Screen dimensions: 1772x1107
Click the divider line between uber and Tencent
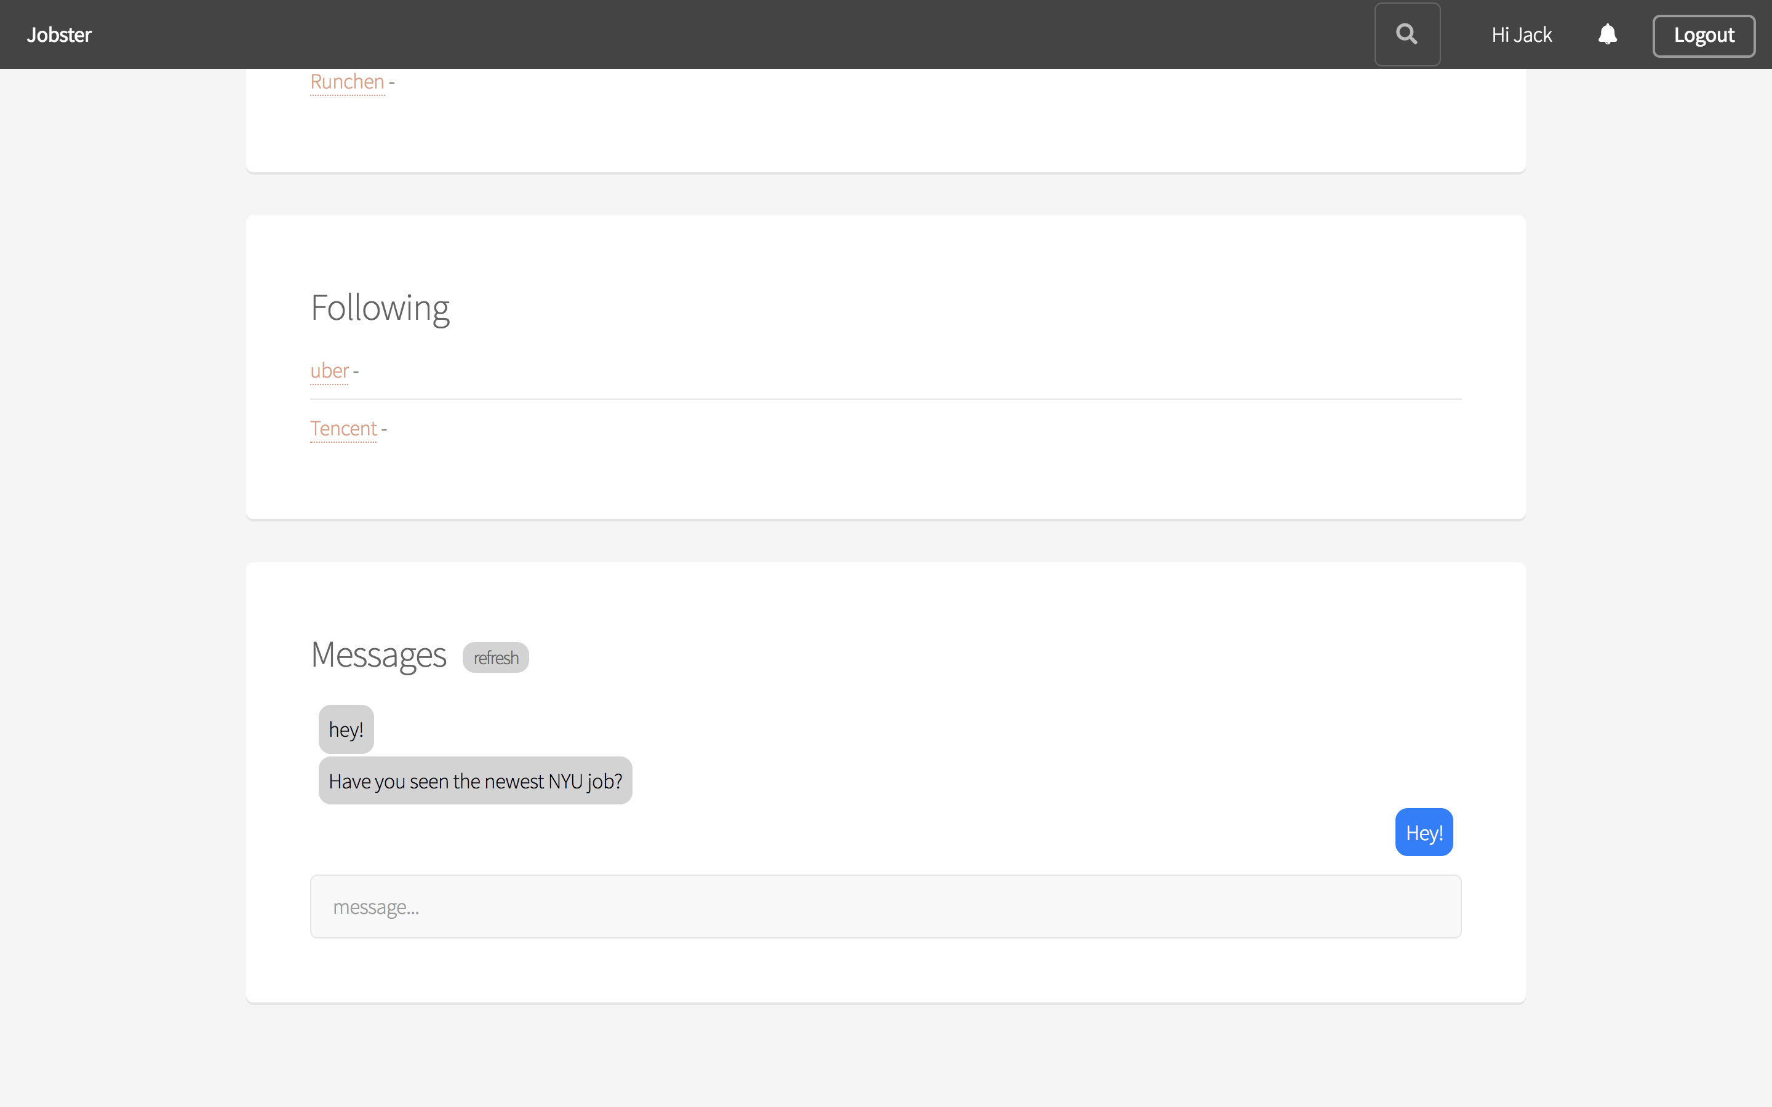(x=885, y=399)
